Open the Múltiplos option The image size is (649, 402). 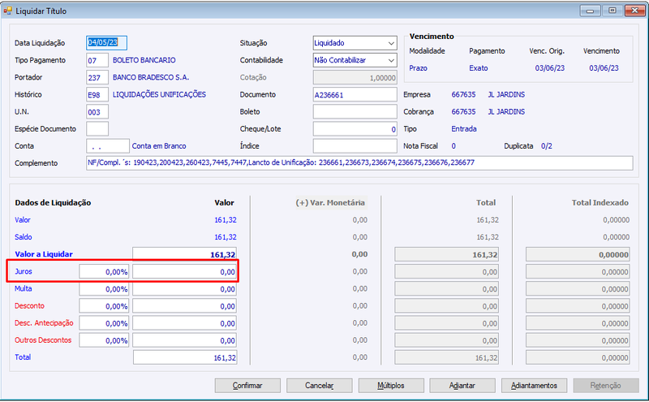(391, 386)
